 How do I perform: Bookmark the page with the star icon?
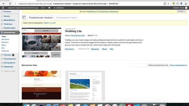coord(168,4)
